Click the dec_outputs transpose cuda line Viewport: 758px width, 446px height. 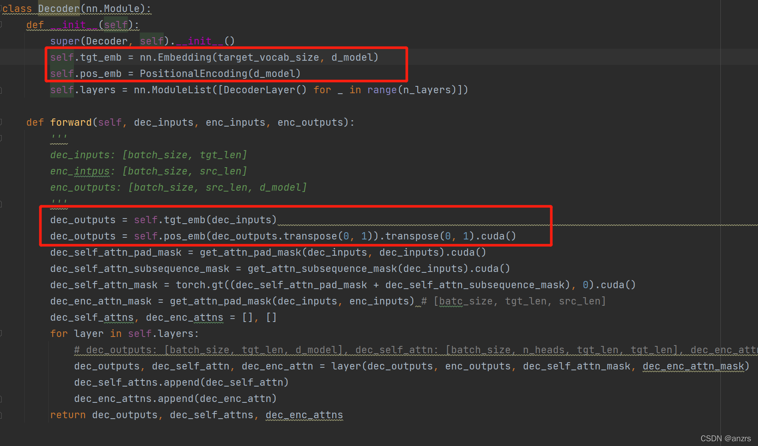click(282, 236)
